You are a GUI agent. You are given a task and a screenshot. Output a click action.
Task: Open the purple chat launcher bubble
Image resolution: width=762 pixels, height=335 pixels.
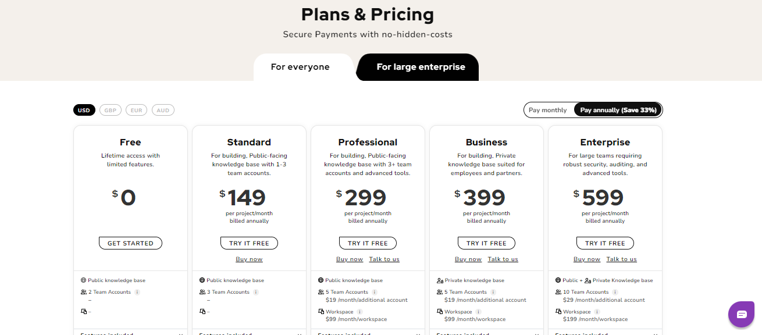pyautogui.click(x=741, y=314)
